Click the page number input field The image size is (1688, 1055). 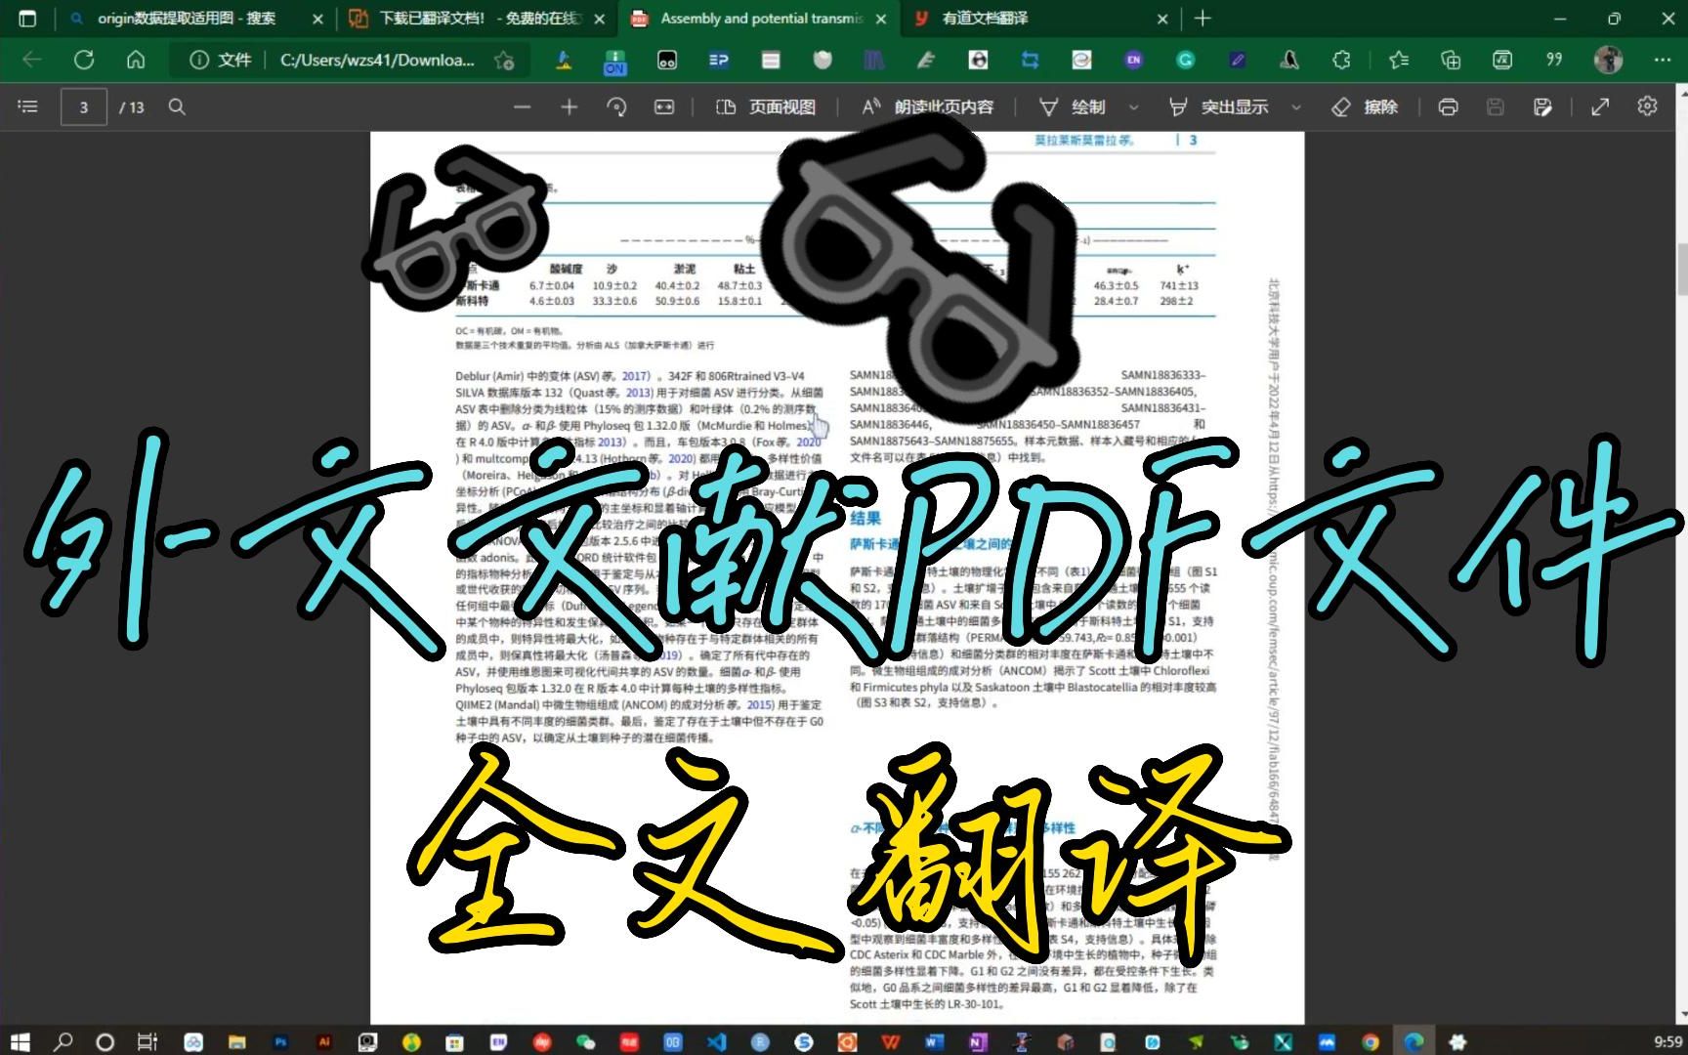(84, 107)
